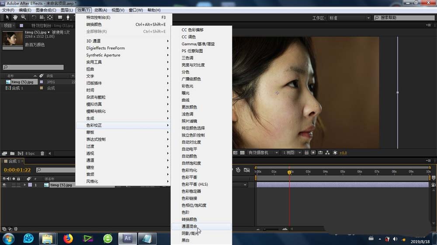Open 帮助(H) menu
Image resolution: width=437 pixels, height=245 pixels.
(154, 10)
